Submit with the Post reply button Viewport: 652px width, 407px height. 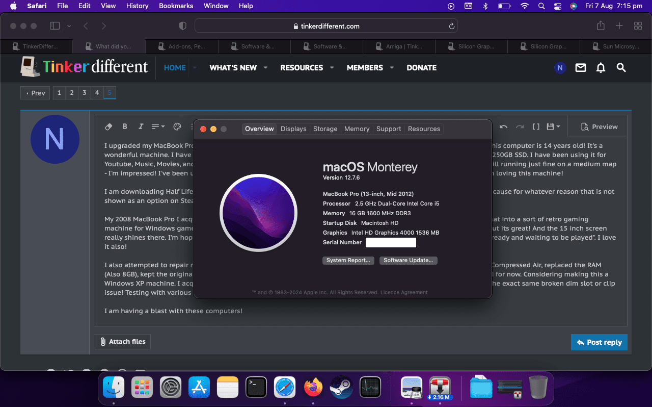tap(599, 342)
